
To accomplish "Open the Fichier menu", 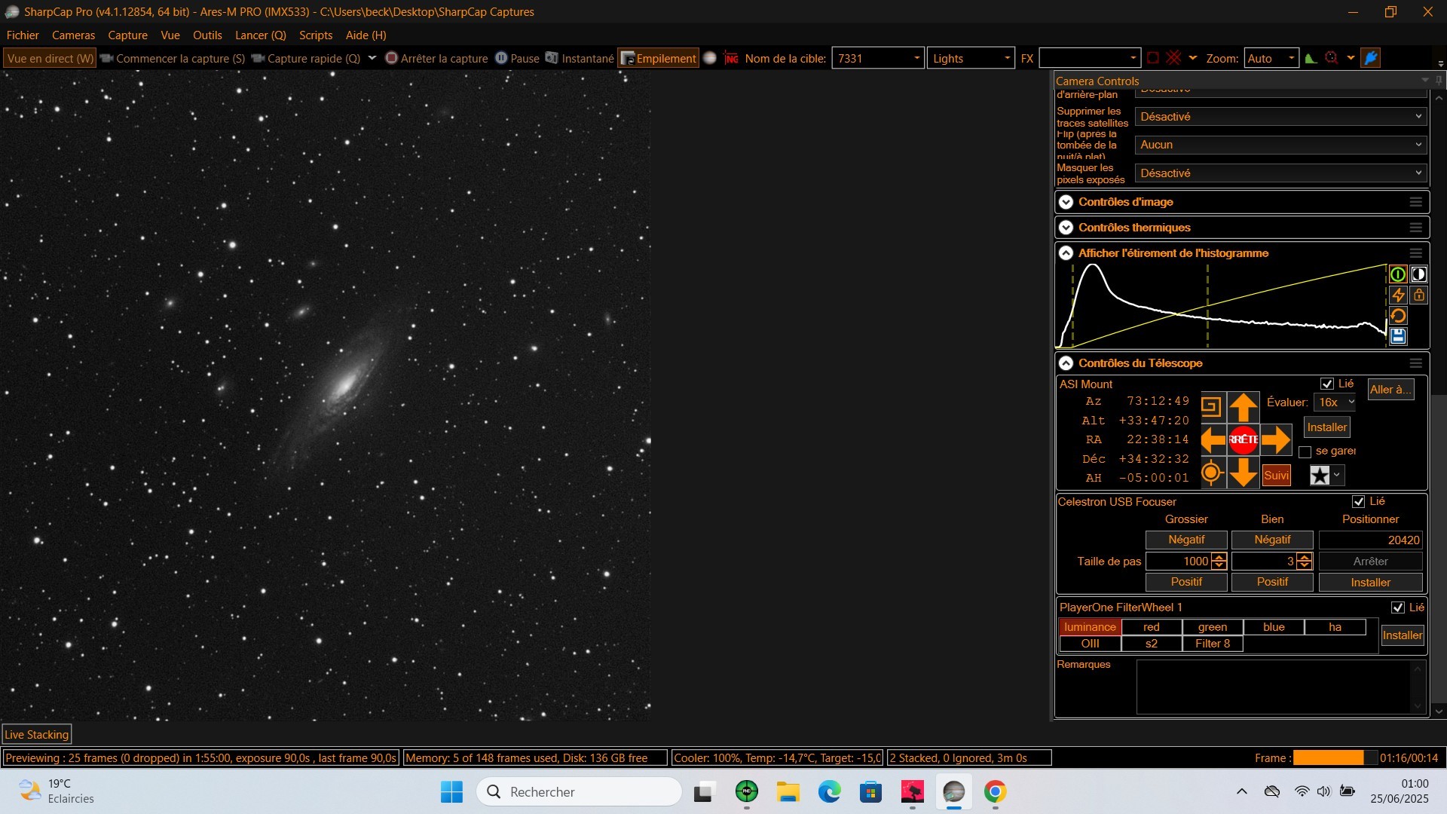I will (23, 35).
